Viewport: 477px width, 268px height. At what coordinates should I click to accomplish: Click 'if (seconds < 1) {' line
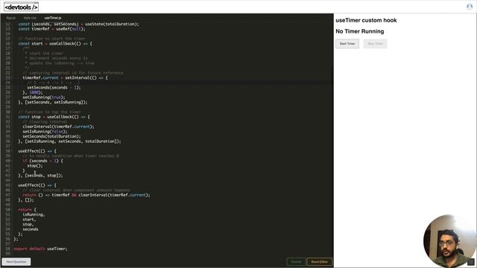[43, 161]
